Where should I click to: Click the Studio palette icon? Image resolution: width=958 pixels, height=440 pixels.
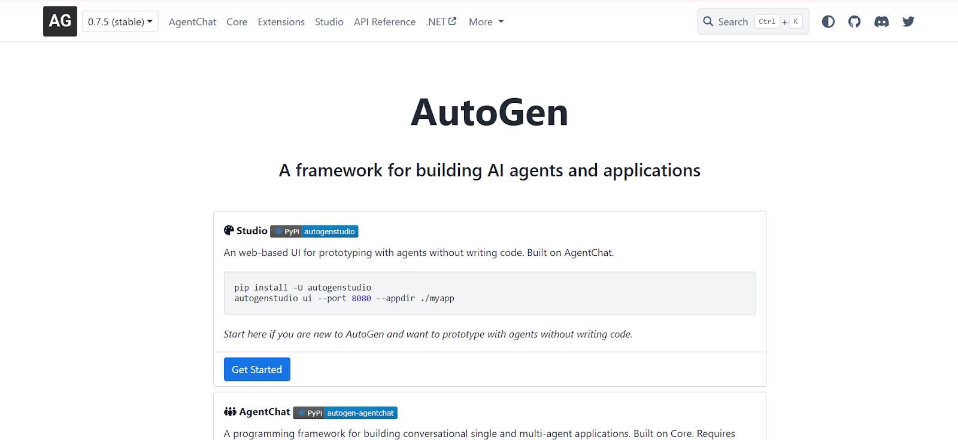229,230
